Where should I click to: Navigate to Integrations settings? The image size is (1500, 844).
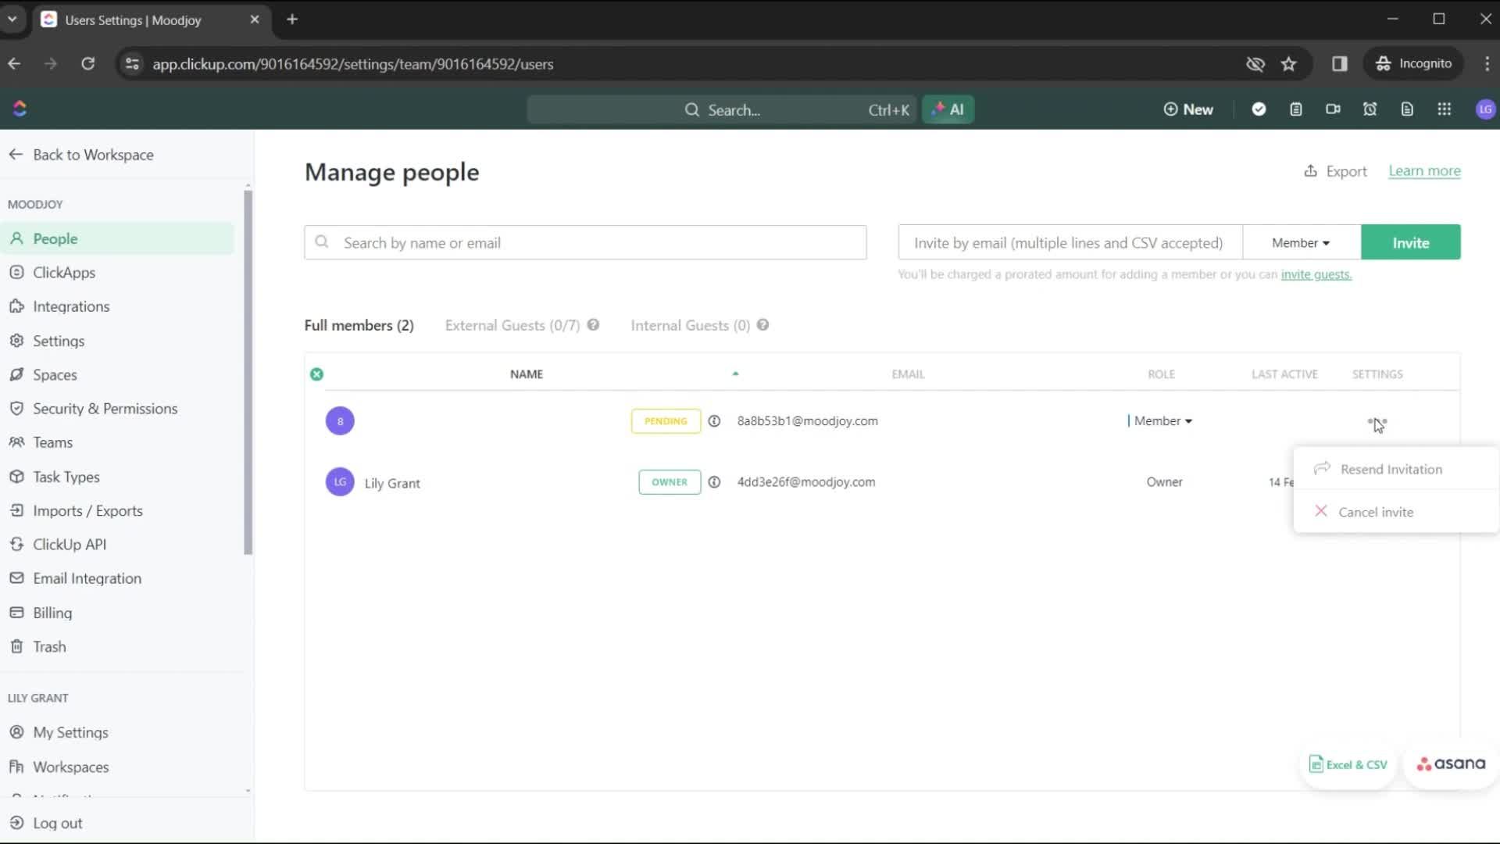click(71, 306)
